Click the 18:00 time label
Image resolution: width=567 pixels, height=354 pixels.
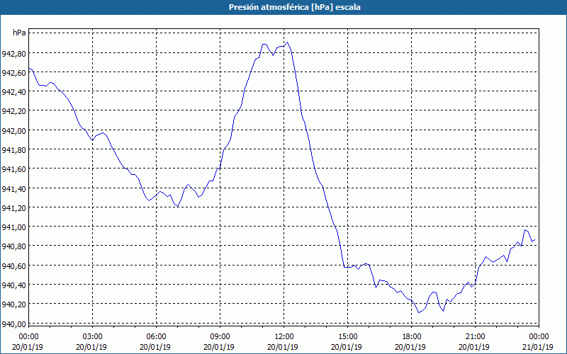[x=412, y=337]
